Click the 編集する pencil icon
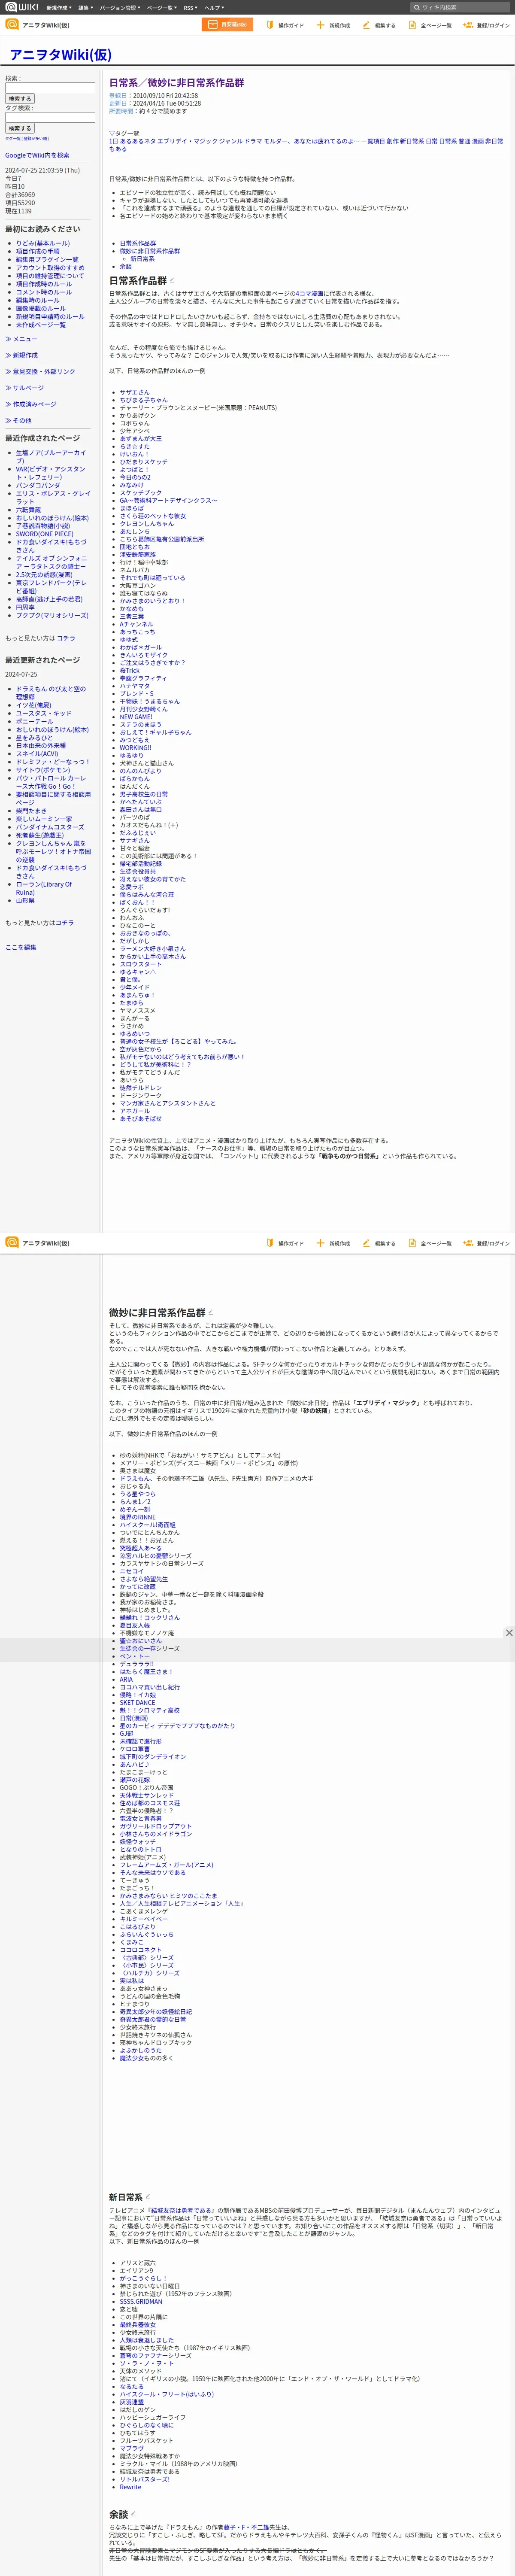 point(366,25)
